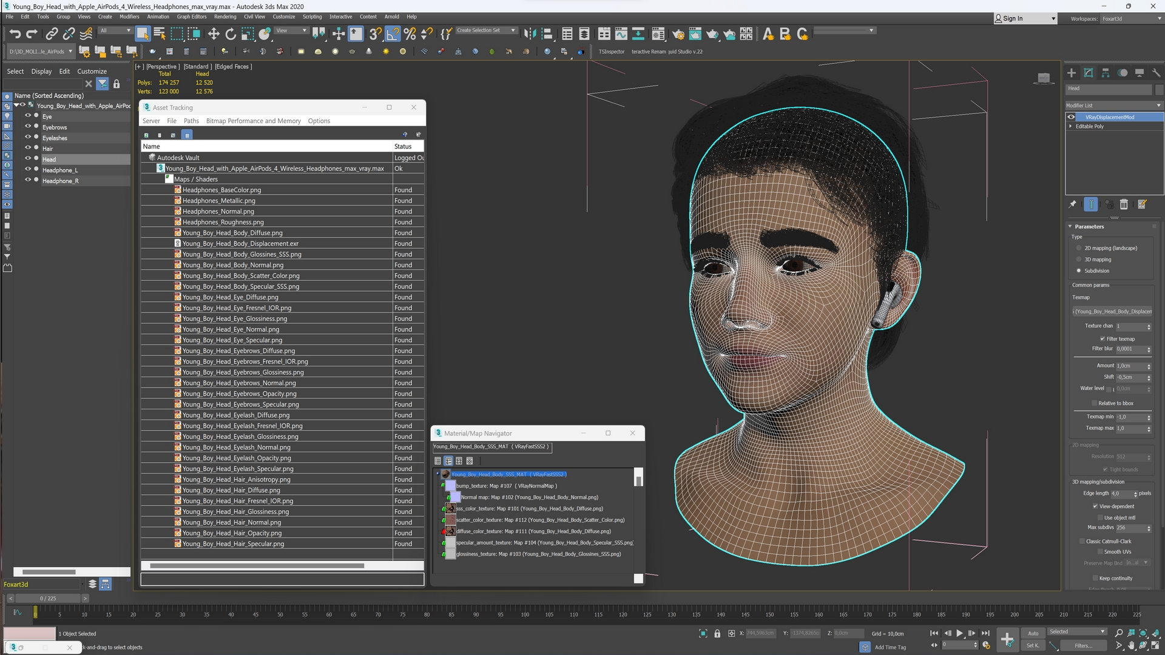1165x655 pixels.
Task: Open Create Selection Set dropdown
Action: (486, 30)
